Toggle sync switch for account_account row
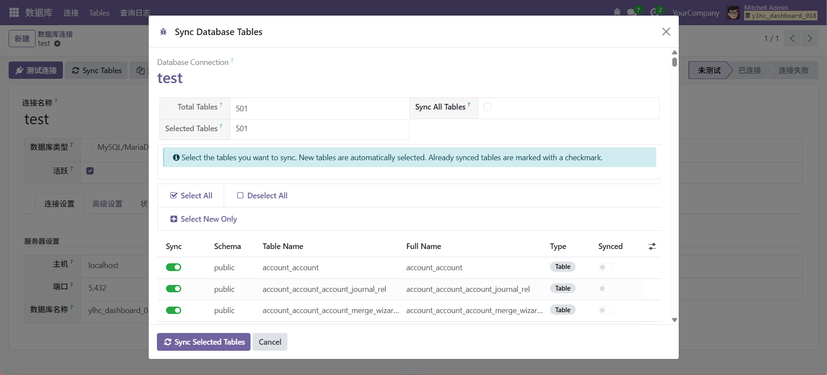 [x=173, y=267]
